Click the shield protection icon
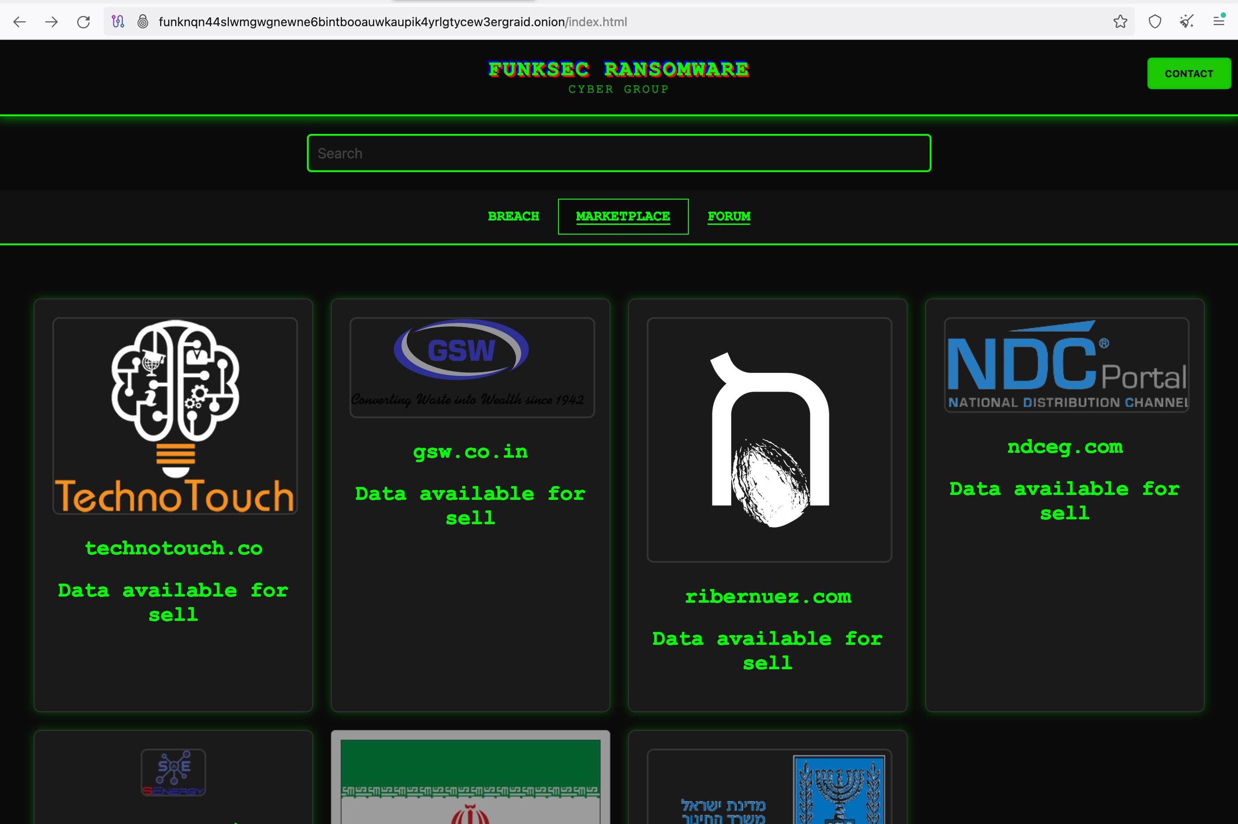 pos(1154,22)
